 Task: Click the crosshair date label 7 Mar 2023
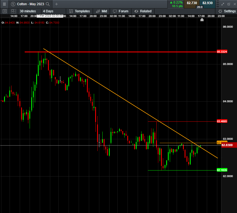click(x=50, y=16)
